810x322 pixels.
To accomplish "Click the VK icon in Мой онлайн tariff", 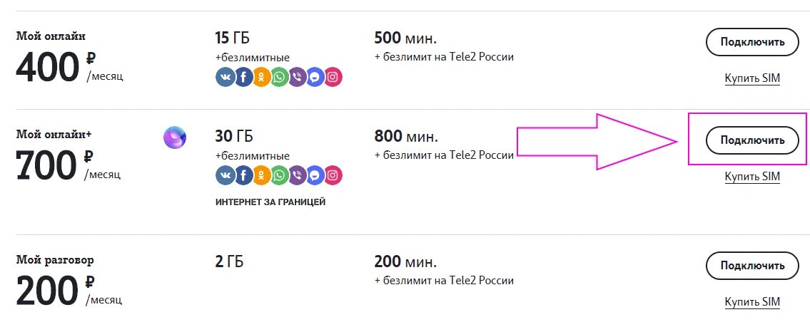I will tap(226, 77).
